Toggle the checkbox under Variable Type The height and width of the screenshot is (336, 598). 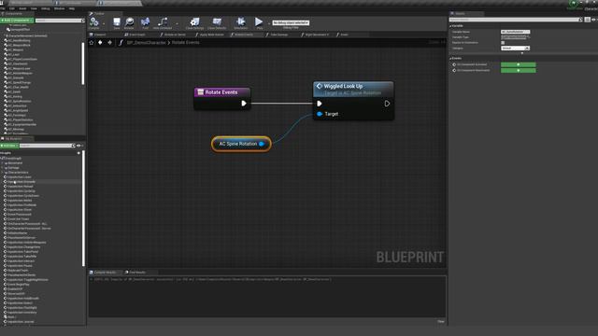[x=503, y=43]
